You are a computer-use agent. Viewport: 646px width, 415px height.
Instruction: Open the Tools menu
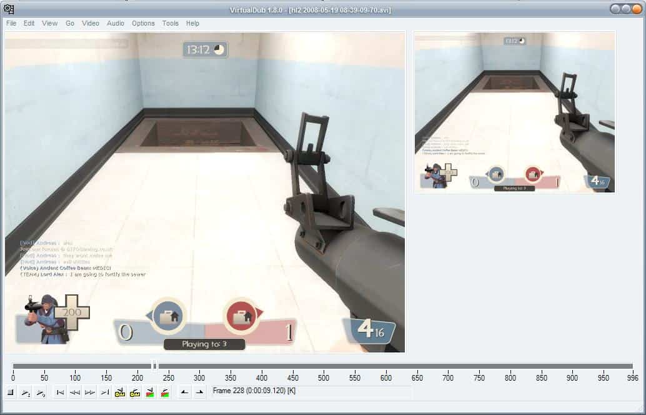[x=170, y=24]
